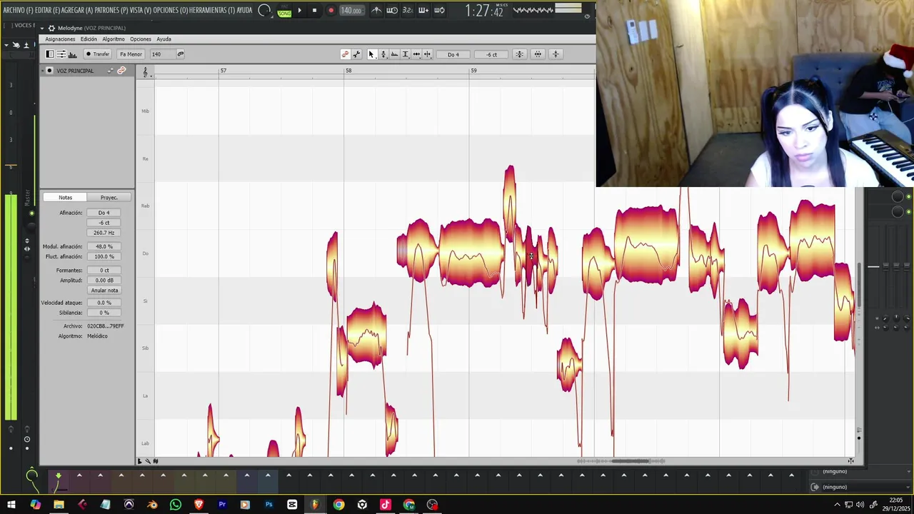914x514 pixels.
Task: Open the Fa Menor scale selector
Action: 131,54
